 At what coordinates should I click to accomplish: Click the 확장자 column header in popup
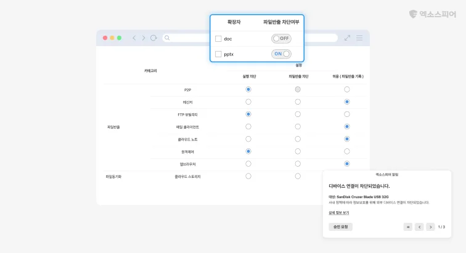tap(234, 22)
